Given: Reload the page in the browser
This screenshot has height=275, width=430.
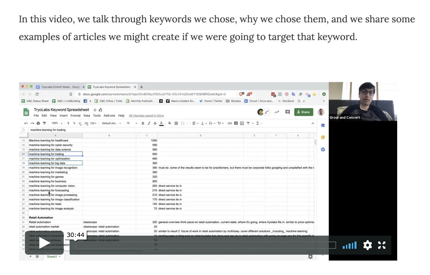Looking at the screenshot, I should point(37,94).
